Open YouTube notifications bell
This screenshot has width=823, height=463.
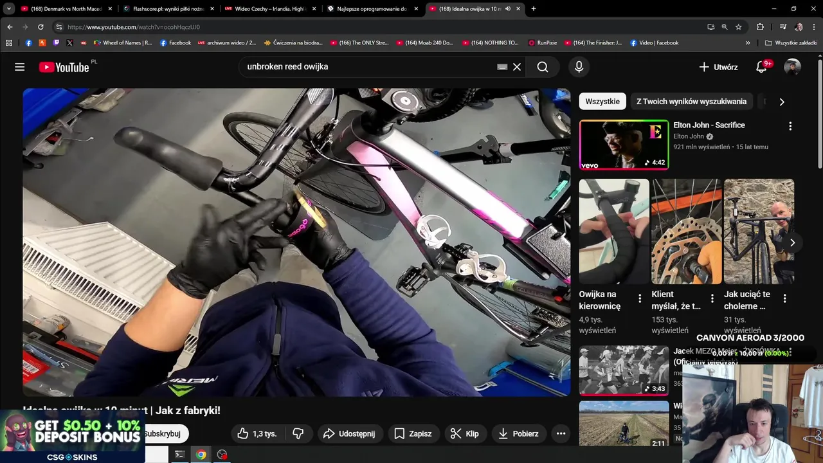point(761,67)
